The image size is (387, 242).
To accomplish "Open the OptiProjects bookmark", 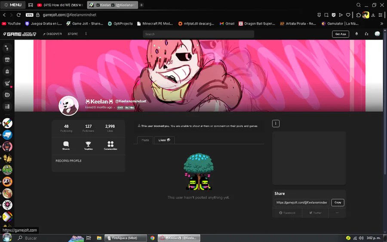I will pos(120,24).
